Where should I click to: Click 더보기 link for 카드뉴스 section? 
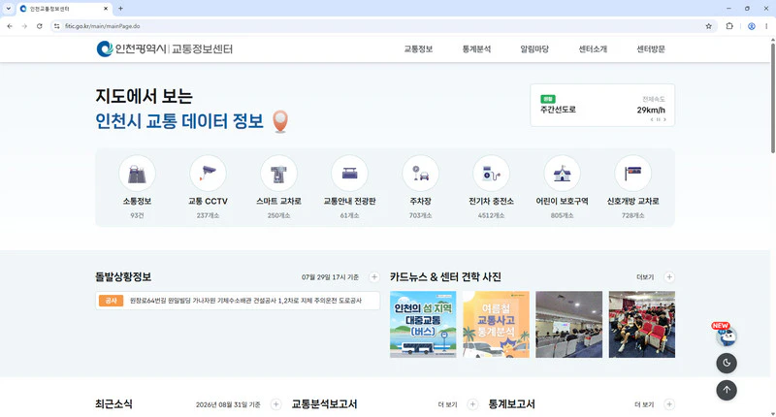click(645, 277)
